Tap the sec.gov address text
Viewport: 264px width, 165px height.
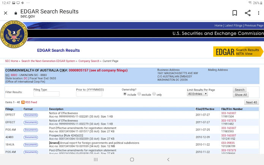coord(28,16)
